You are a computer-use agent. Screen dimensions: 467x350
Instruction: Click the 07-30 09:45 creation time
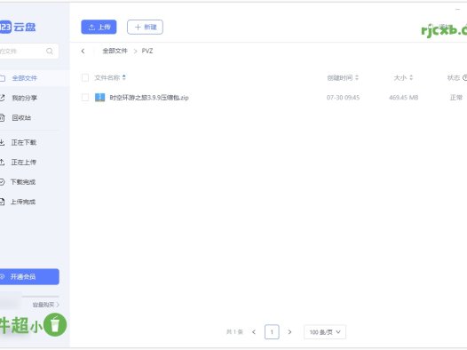343,98
